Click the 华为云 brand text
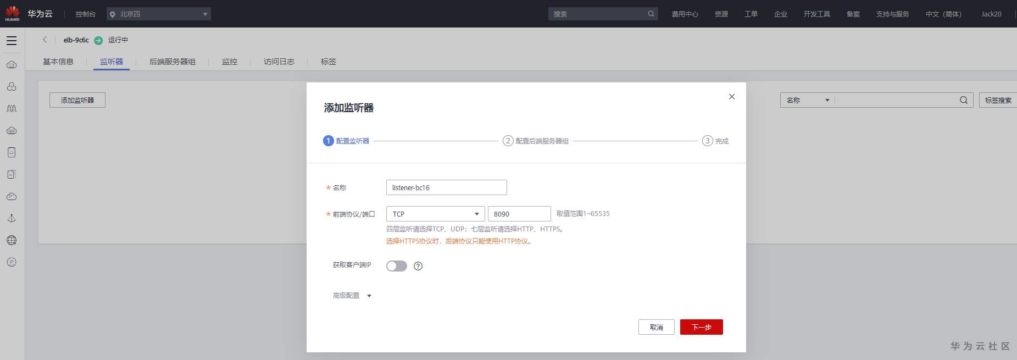 pyautogui.click(x=40, y=14)
